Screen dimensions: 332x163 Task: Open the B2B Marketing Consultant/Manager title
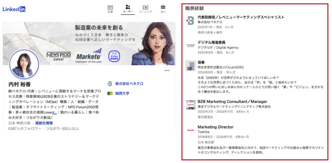232,102
